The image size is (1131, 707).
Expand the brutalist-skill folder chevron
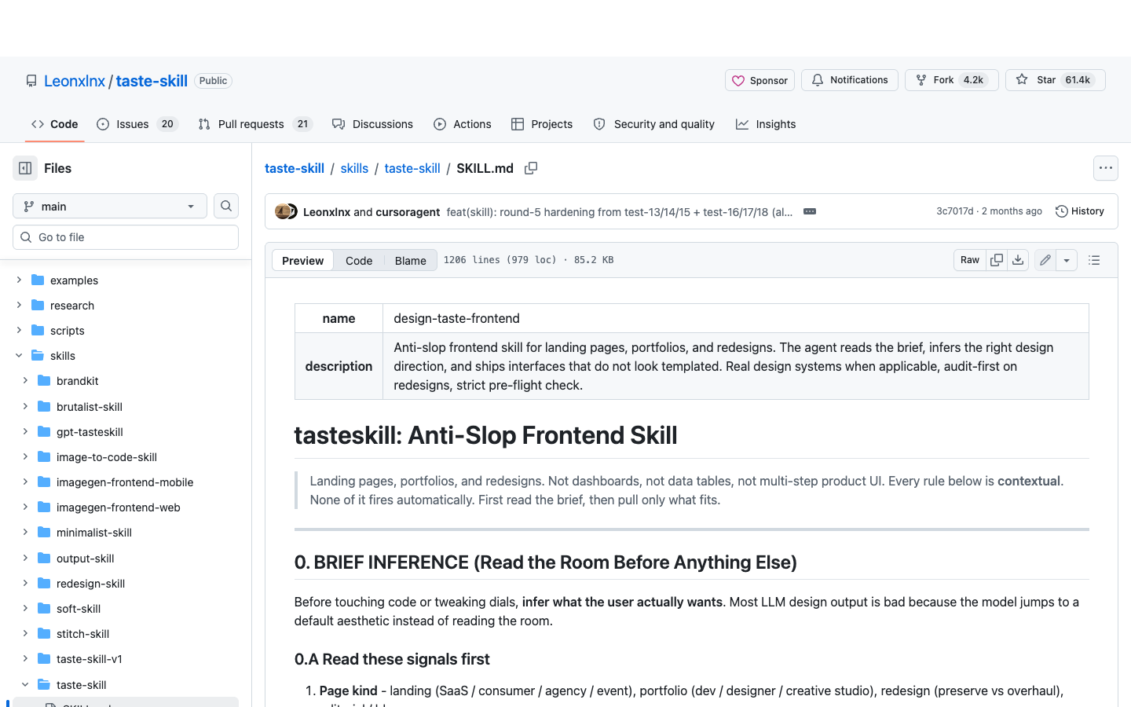25,407
